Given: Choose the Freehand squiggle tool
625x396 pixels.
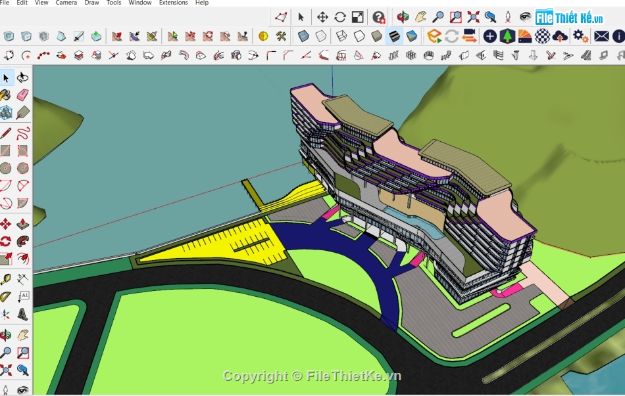Looking at the screenshot, I should pos(23,133).
